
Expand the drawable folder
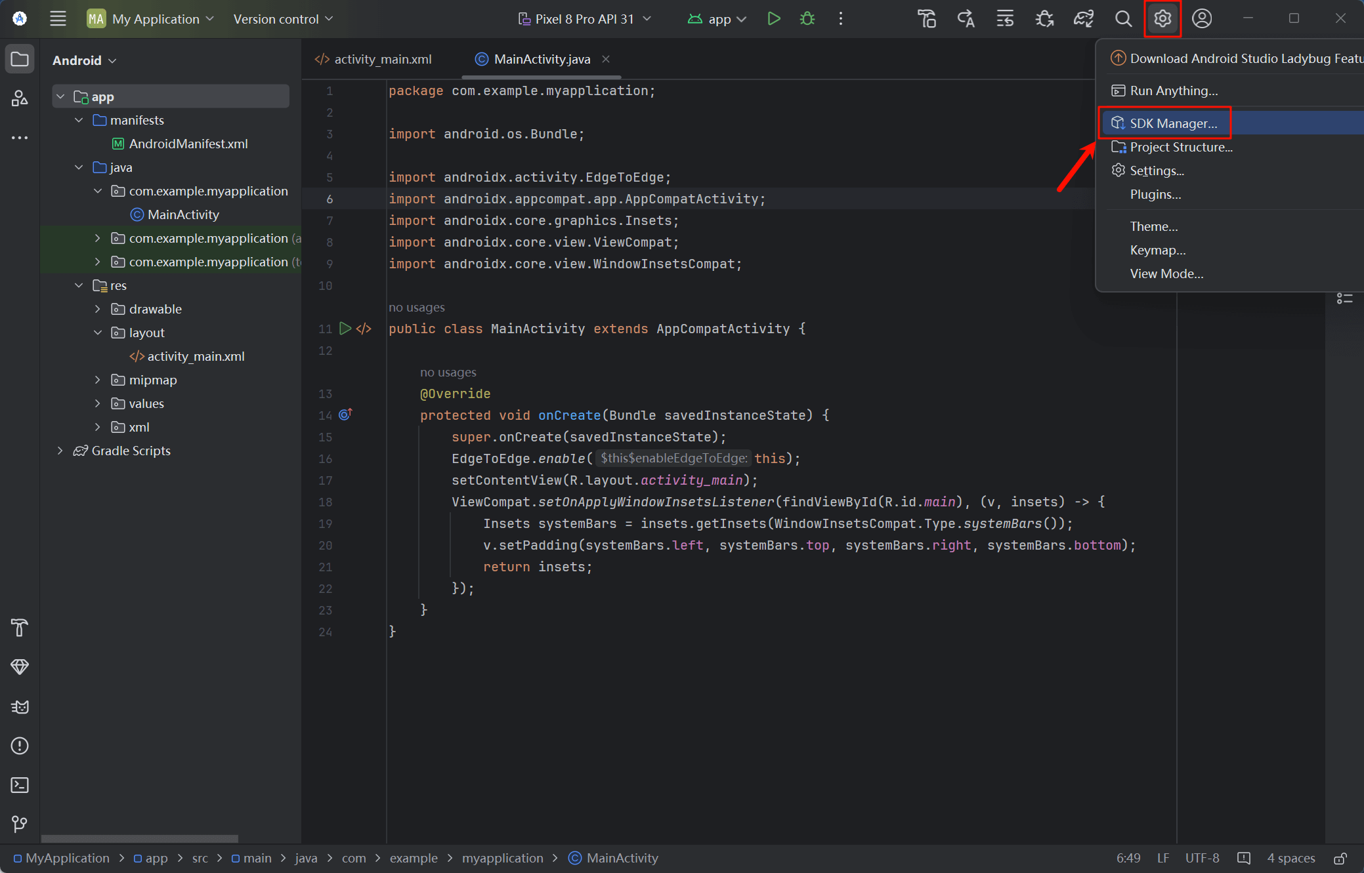pyautogui.click(x=98, y=309)
